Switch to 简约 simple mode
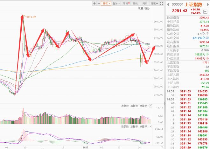 pyautogui.click(x=145, y=3)
